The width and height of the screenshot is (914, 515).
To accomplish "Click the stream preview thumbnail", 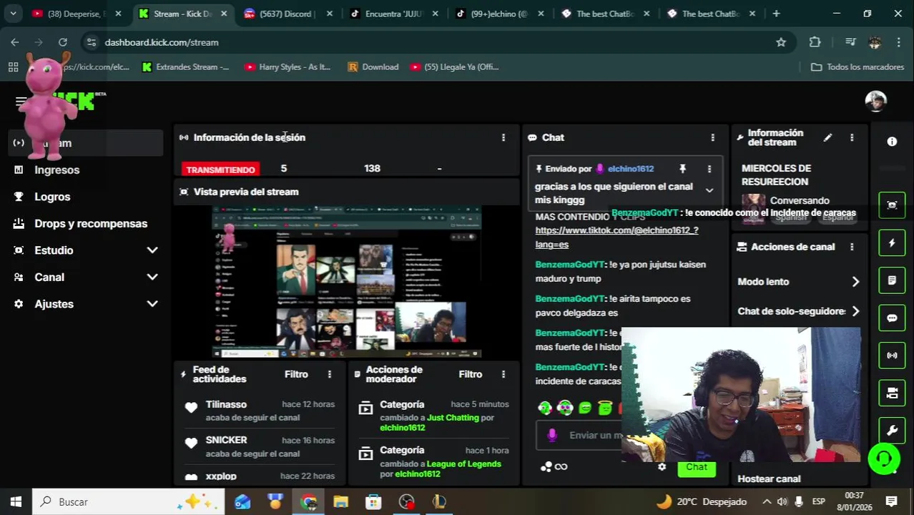I will click(346, 282).
